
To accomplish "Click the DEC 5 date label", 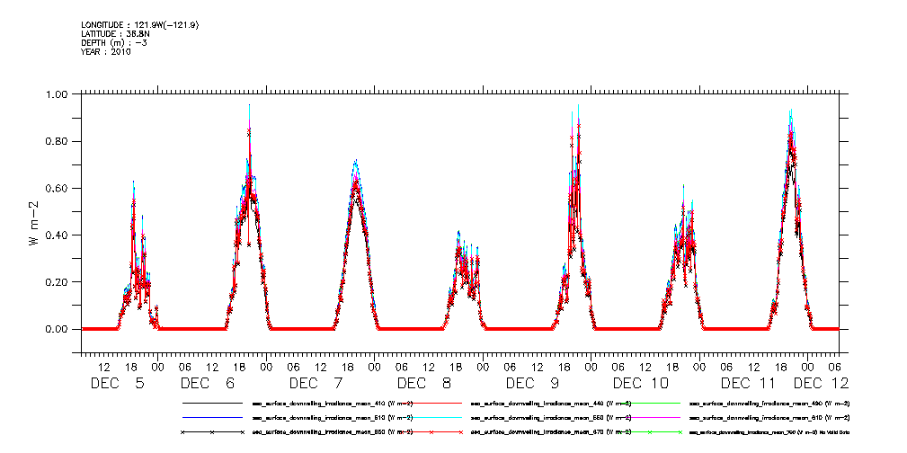I will click(118, 383).
